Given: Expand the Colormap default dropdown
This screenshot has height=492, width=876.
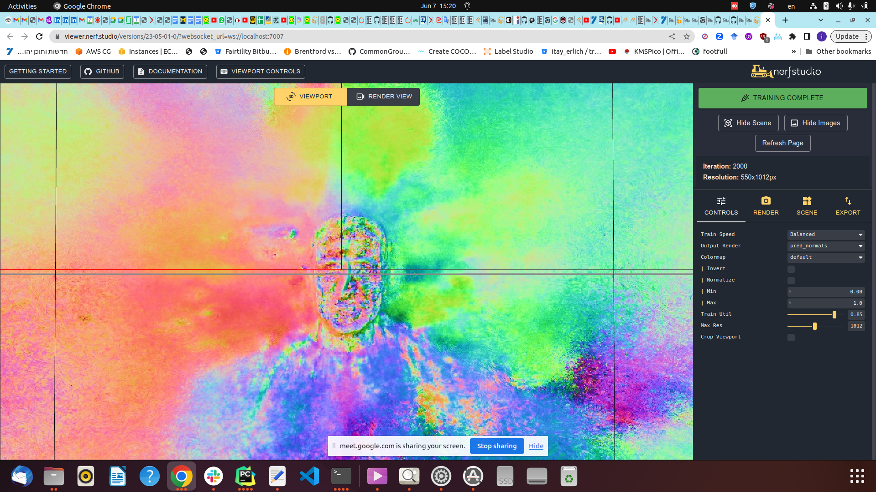Looking at the screenshot, I should coord(826,257).
